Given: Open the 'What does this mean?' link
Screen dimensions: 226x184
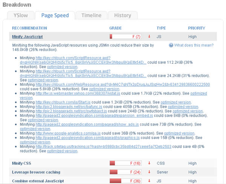Looking at the screenshot, I should 194,45.
